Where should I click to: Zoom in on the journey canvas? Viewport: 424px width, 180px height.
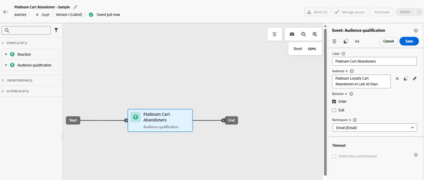click(315, 34)
